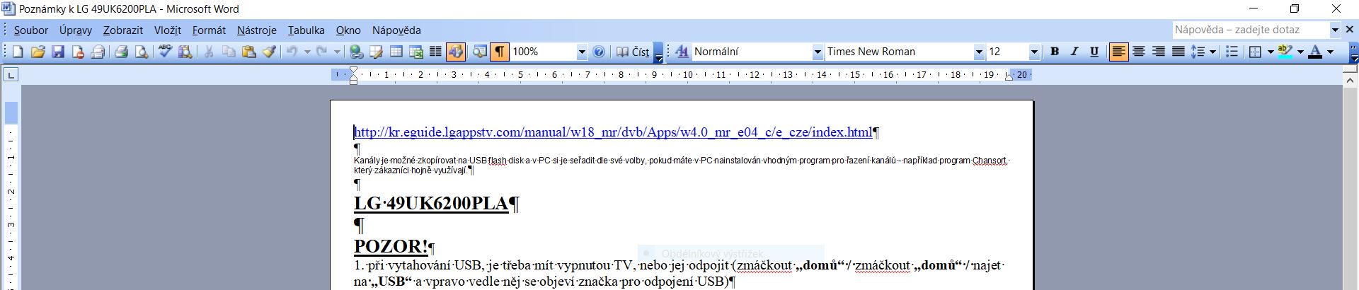Open the Nástroje menu

point(257,30)
